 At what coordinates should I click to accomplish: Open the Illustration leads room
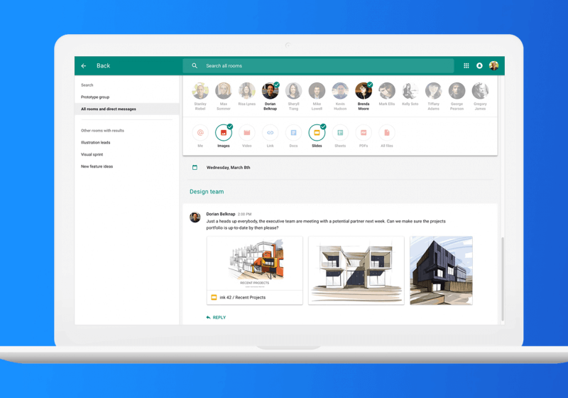click(96, 143)
